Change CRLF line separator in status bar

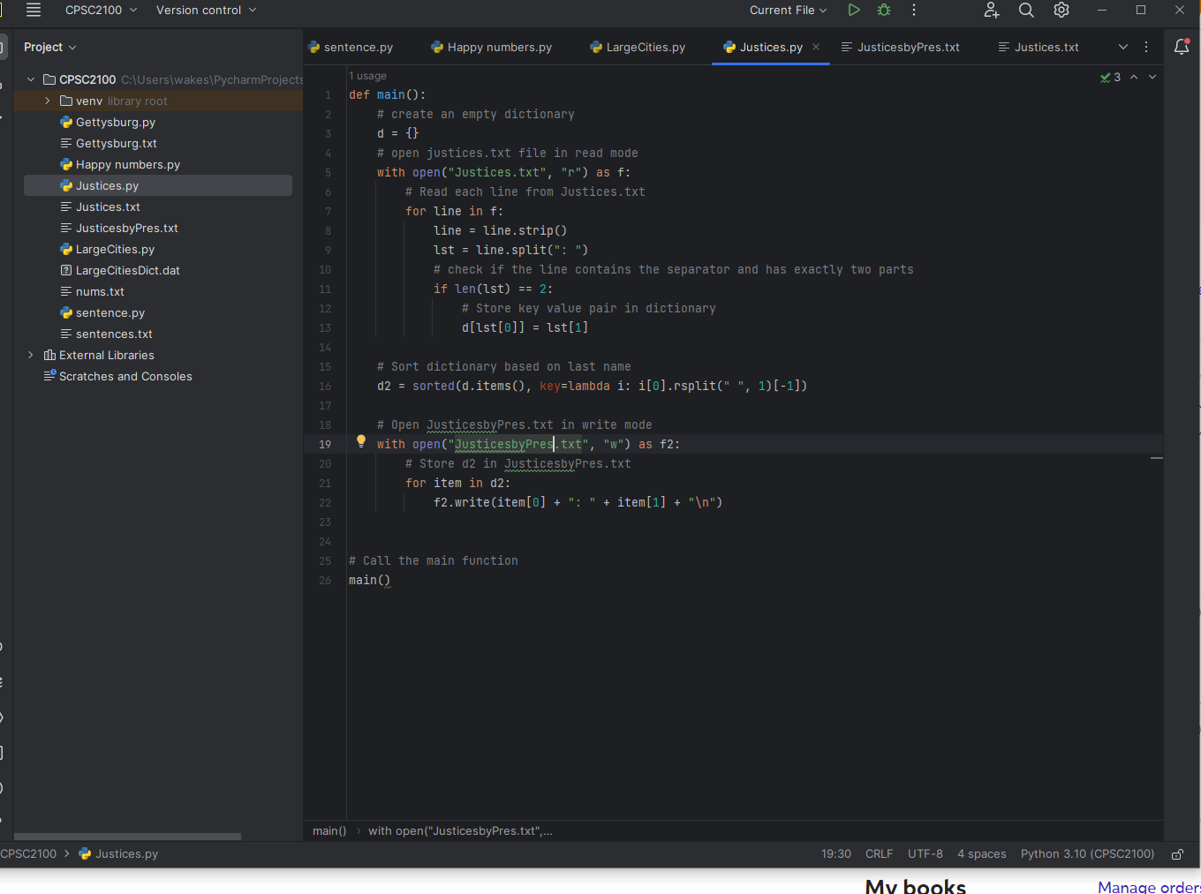879,853
